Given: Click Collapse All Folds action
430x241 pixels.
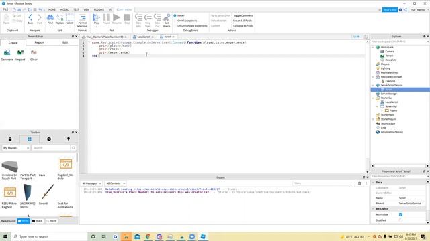Looking at the screenshot, I should click(243, 25).
